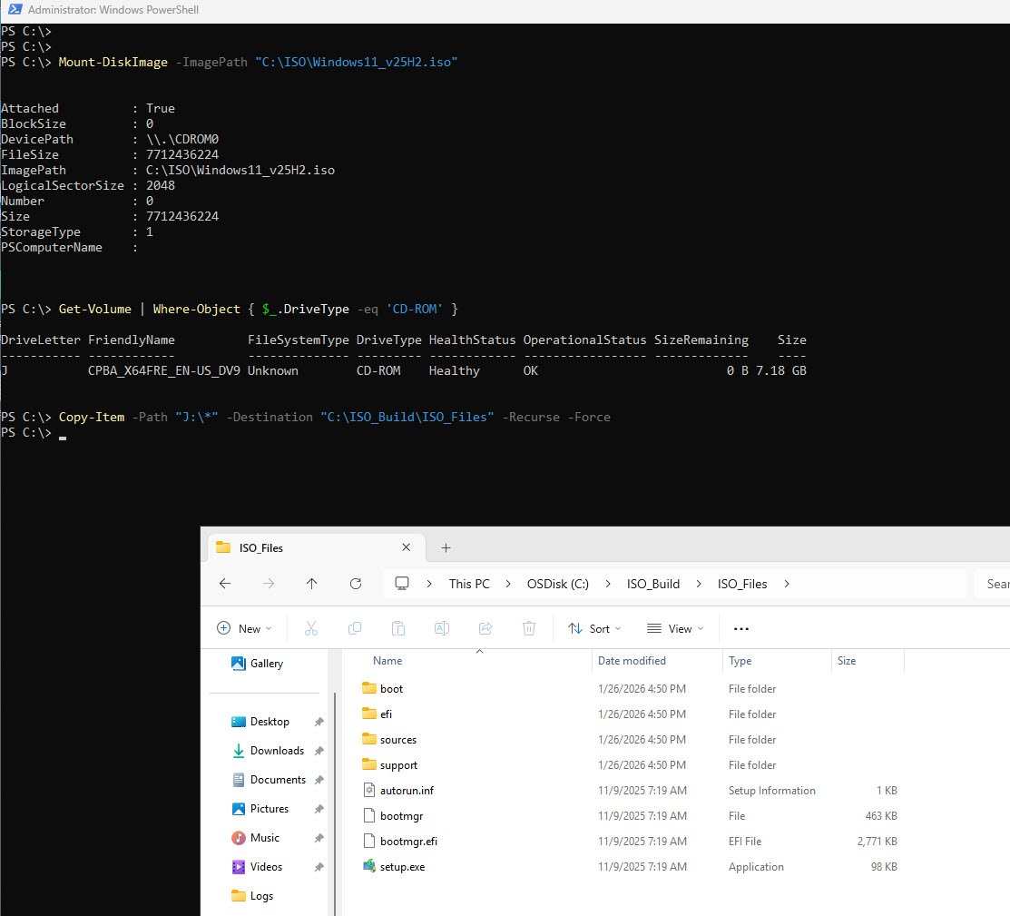Click the Share icon in toolbar
The width and height of the screenshot is (1010, 916).
click(485, 628)
